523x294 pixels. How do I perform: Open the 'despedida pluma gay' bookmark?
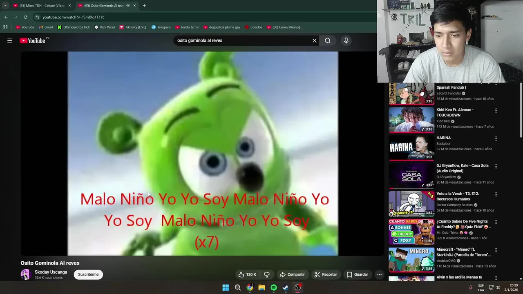[x=221, y=27]
